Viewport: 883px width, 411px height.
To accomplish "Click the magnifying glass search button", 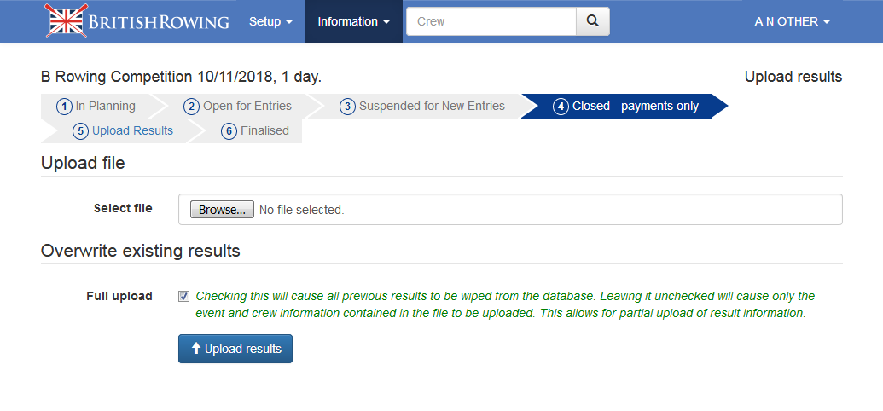I will 593,21.
